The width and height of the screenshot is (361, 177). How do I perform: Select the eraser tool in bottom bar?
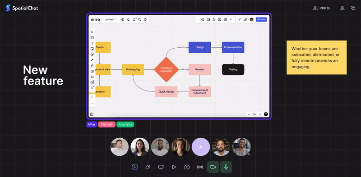pyautogui.click(x=148, y=167)
